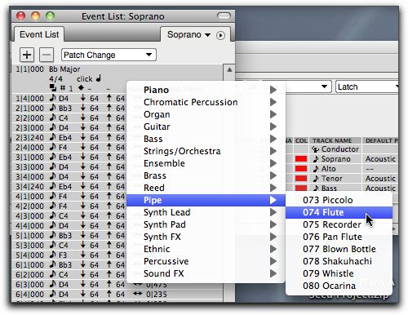The width and height of the screenshot is (408, 315).
Task: Click the off-velocity arrow in row 2|2|000
Action: (109, 118)
